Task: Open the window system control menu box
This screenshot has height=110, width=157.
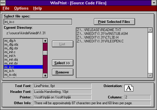Action: tap(3, 3)
